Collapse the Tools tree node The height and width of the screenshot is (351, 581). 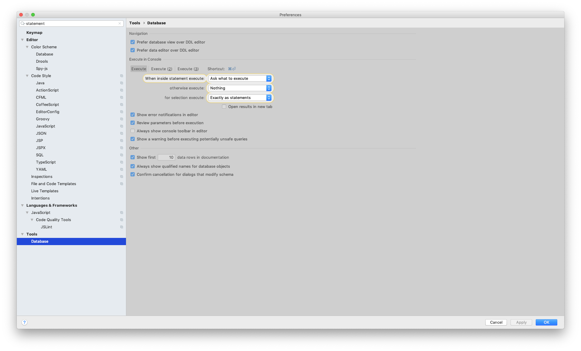point(22,234)
